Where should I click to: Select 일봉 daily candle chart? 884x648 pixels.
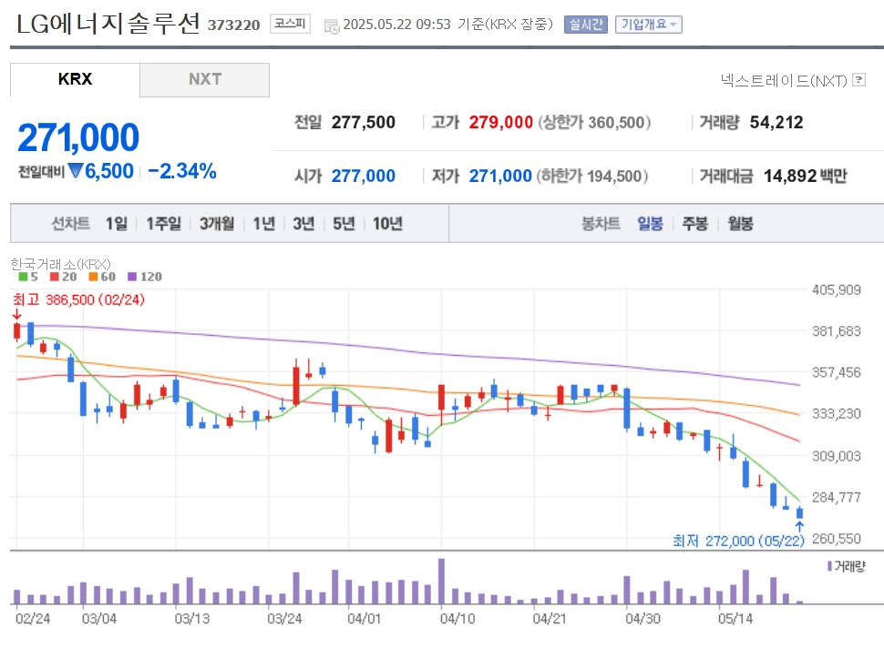(x=650, y=224)
